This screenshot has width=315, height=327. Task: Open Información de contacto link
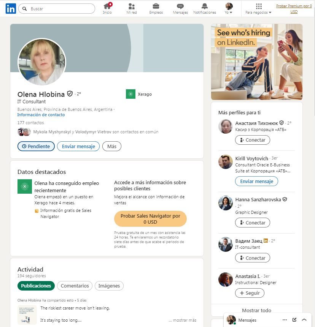(x=41, y=115)
